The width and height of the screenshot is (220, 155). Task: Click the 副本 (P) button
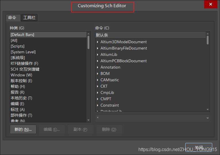point(80,129)
